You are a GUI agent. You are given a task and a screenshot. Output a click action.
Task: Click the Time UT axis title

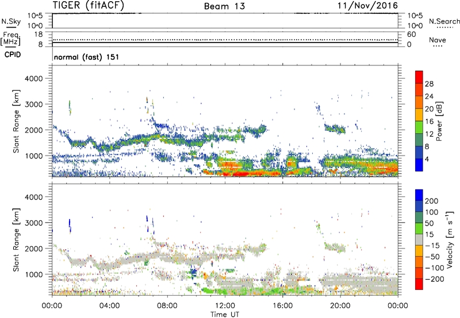225,315
